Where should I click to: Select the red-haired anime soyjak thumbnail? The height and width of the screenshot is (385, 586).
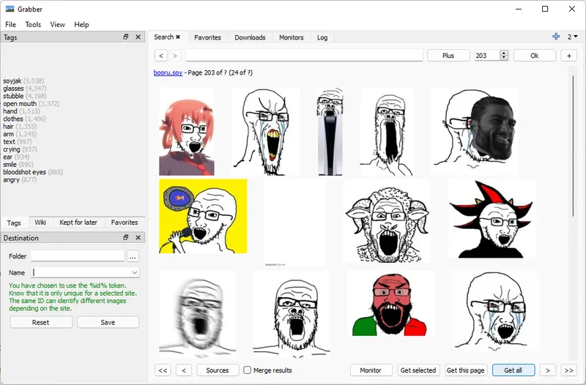[187, 132]
